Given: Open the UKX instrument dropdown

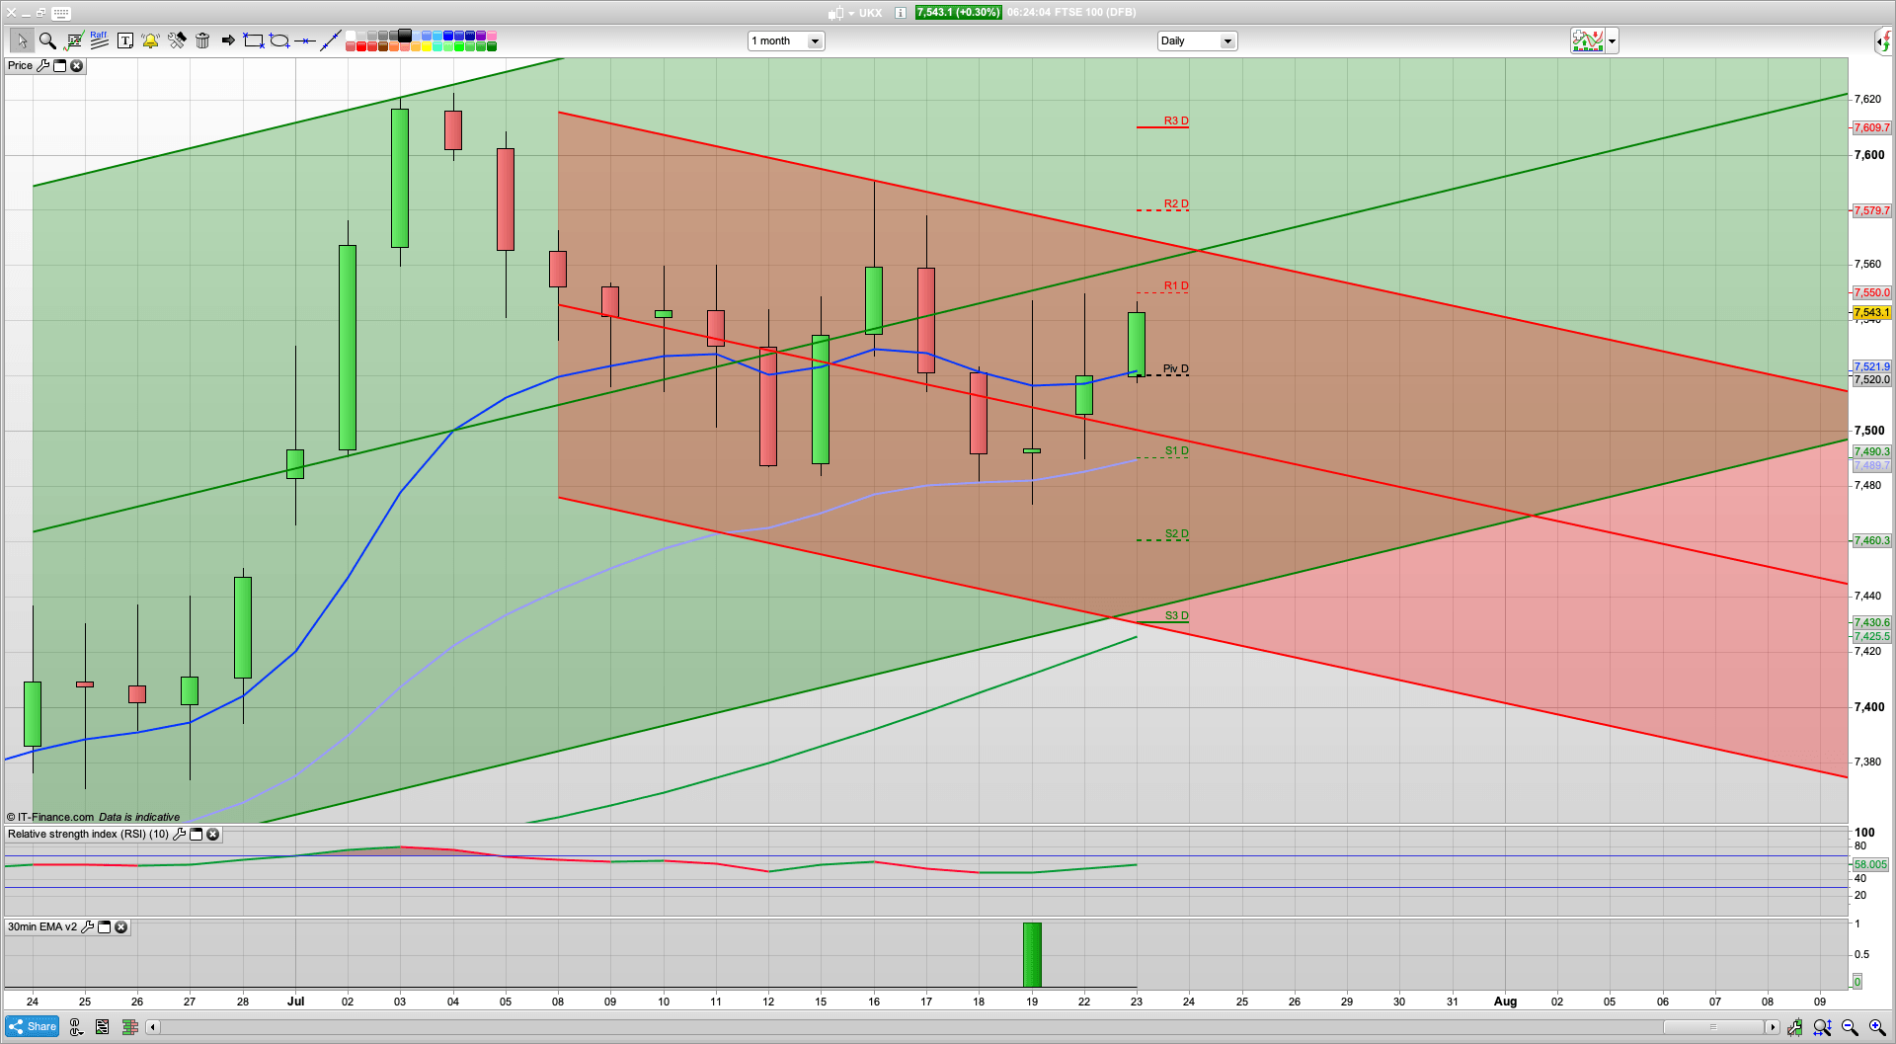Looking at the screenshot, I should (x=851, y=13).
